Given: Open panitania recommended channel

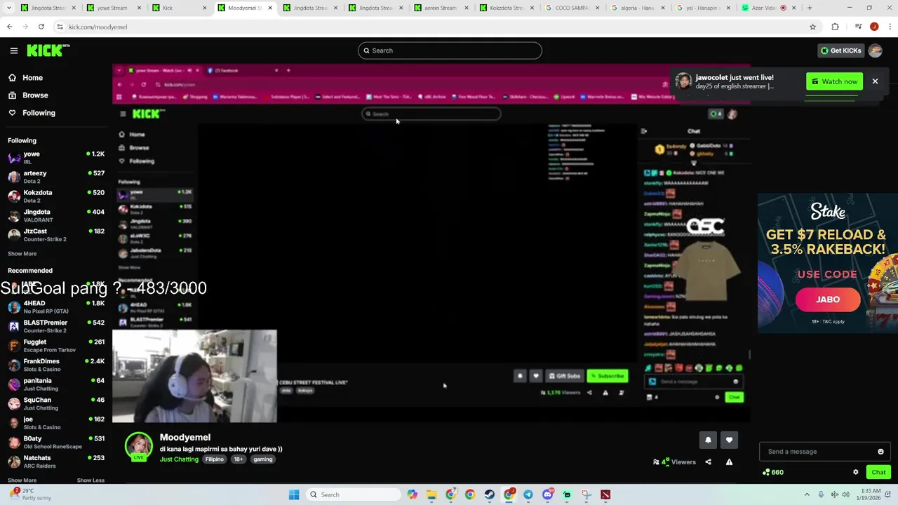Looking at the screenshot, I should (x=56, y=384).
